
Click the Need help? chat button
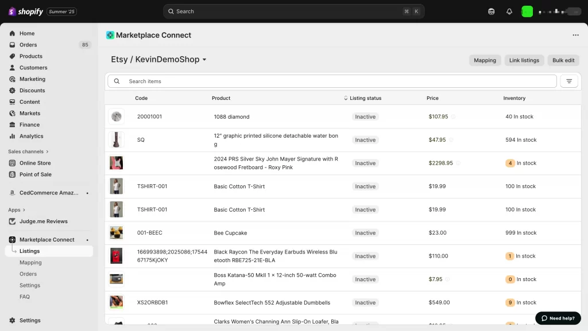click(558, 318)
